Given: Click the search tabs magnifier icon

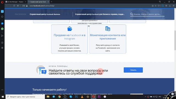Looking at the screenshot, I should (x=160, y=2).
